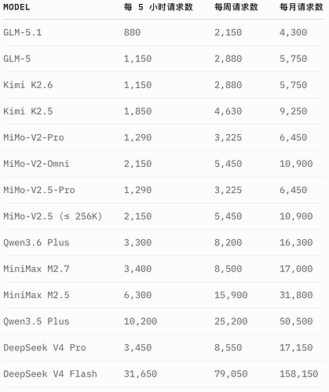Select the 每 5 小时请求数 column header
This screenshot has width=329, height=392.
coord(159,7)
